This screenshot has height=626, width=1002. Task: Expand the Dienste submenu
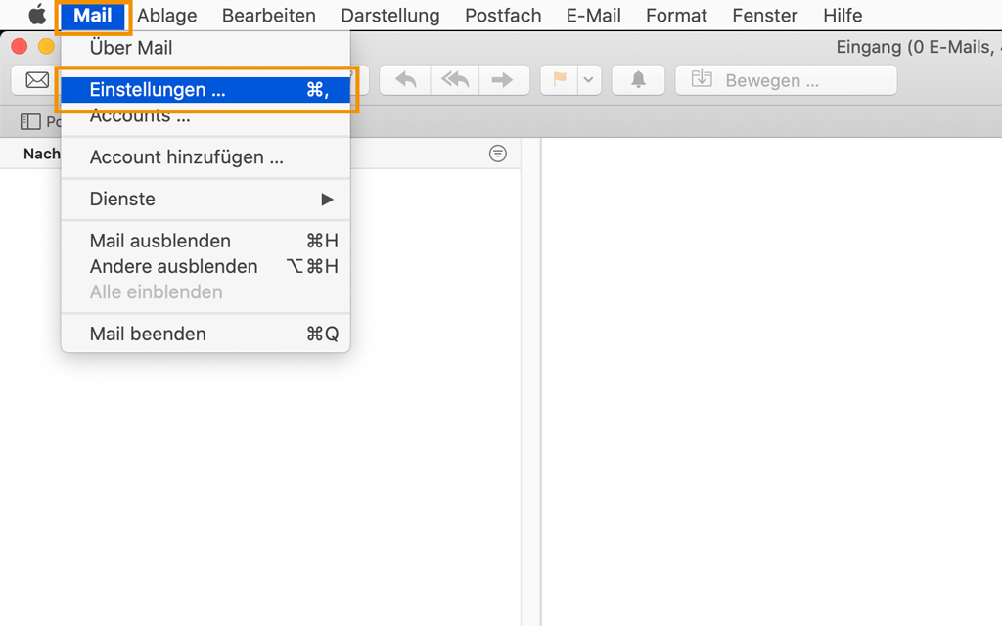click(x=205, y=200)
